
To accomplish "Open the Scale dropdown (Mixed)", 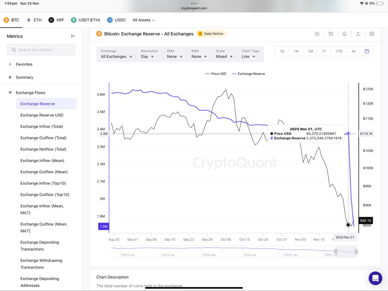I will click(224, 54).
